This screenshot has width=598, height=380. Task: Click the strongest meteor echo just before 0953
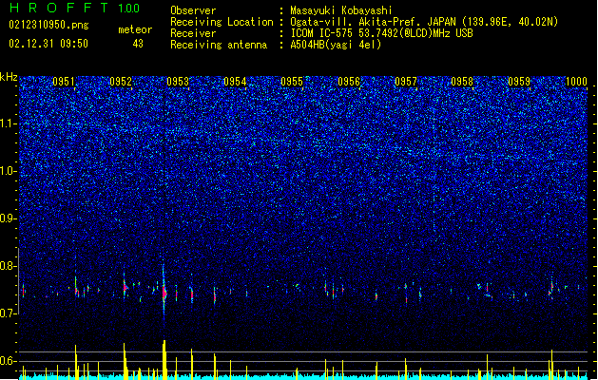(164, 294)
